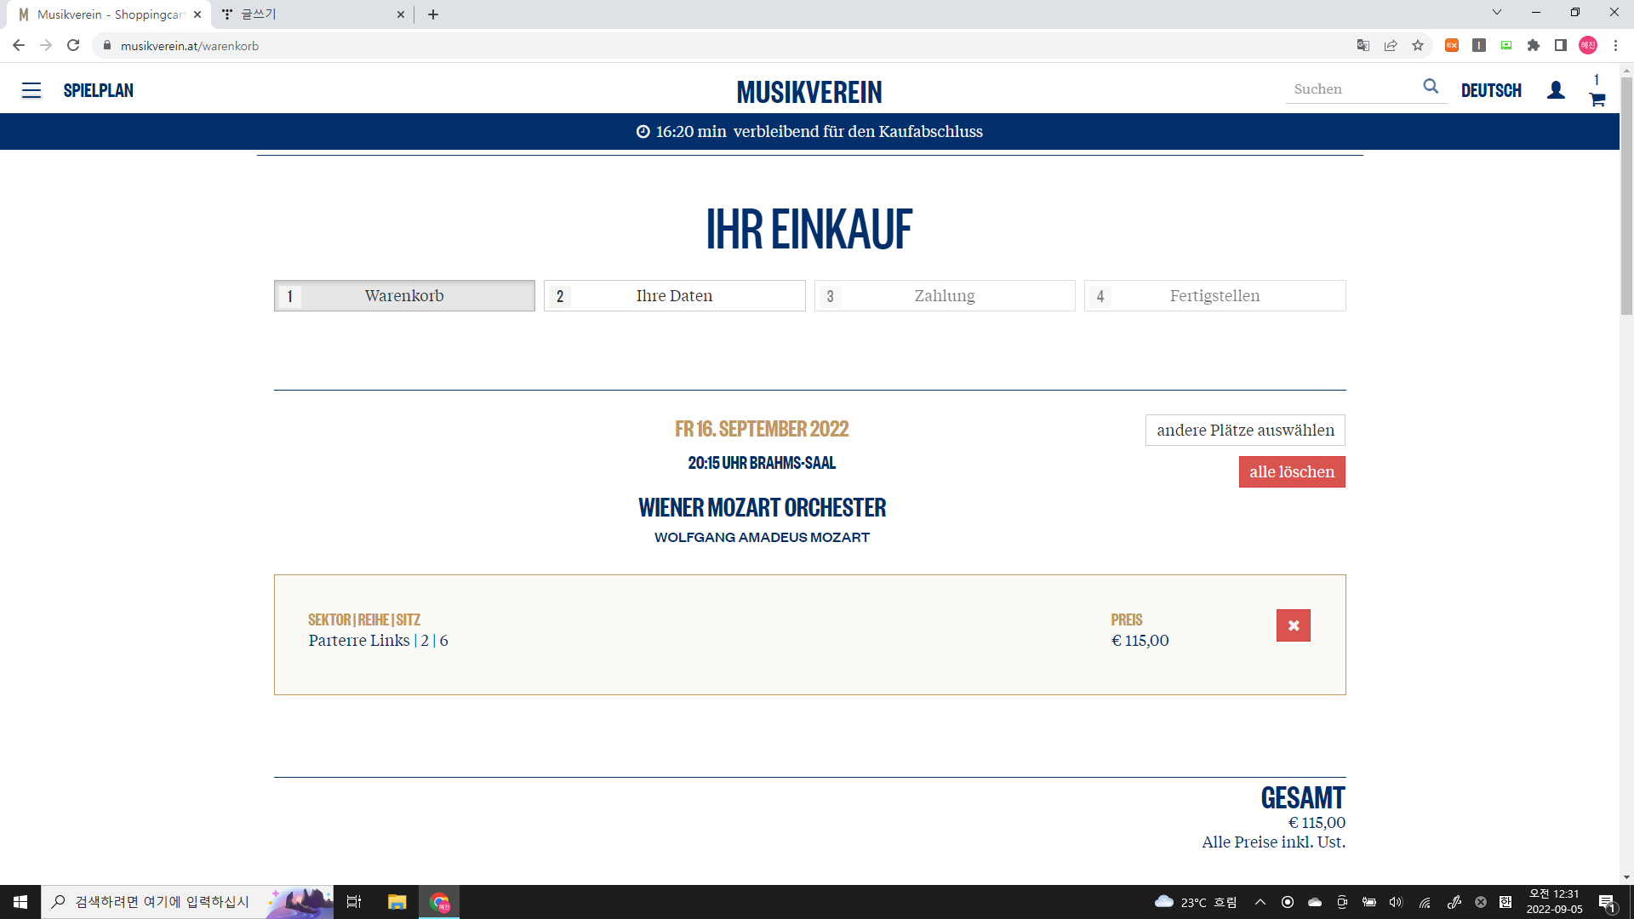The height and width of the screenshot is (919, 1634).
Task: Switch to the Musikverein Shoppingcart tab
Action: [111, 14]
